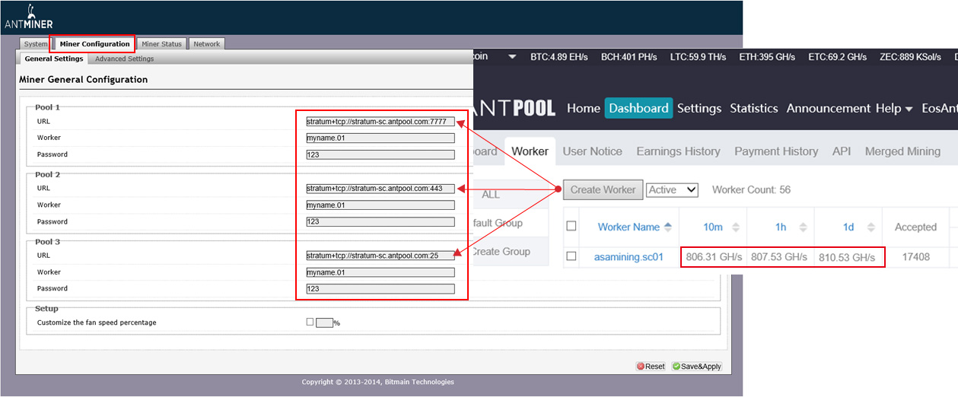This screenshot has height=397, width=958.
Task: Open the Miner Status tab
Action: point(161,44)
